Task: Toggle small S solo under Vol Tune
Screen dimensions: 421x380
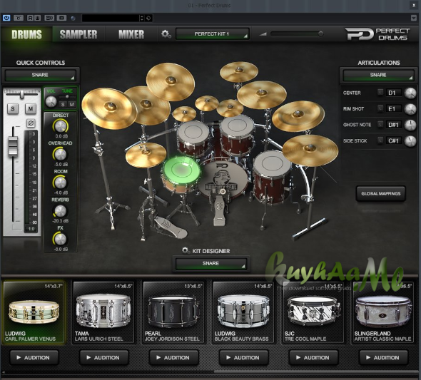Action: click(63, 104)
